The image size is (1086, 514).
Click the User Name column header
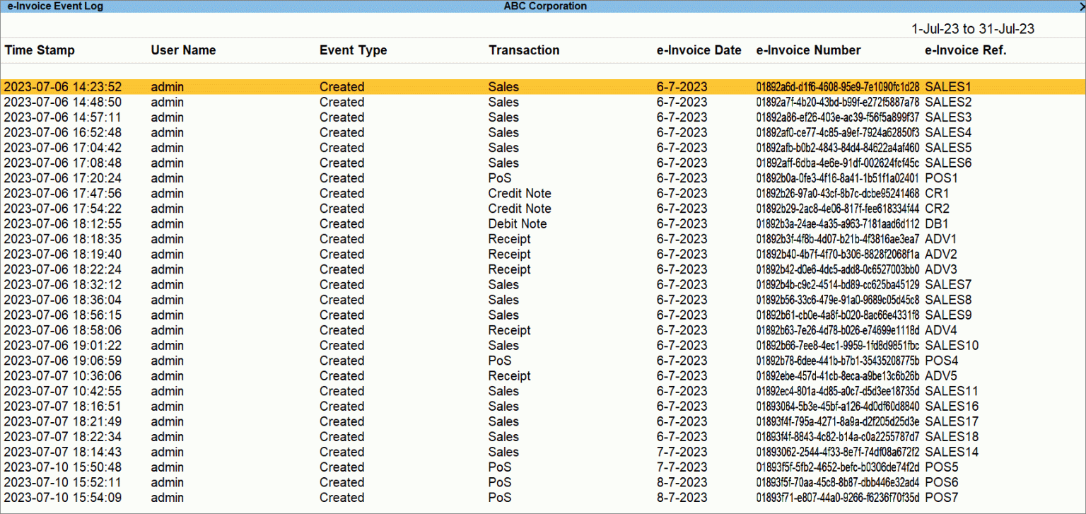183,50
